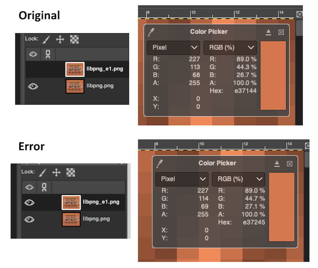Close the Error Color Picker dialog
This screenshot has height=268, width=318.
(x=290, y=164)
